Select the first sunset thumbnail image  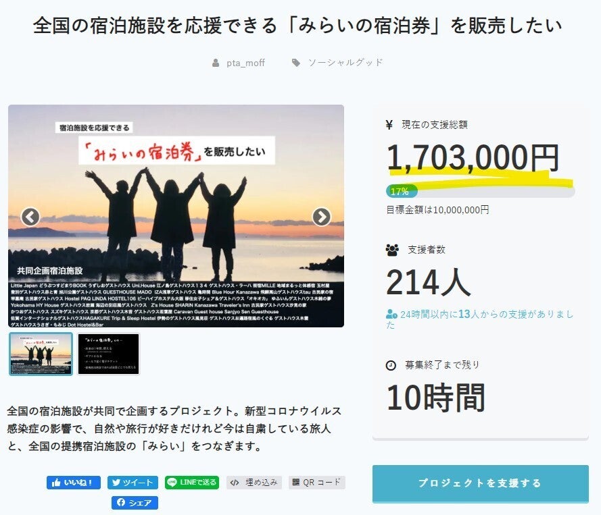click(x=41, y=354)
